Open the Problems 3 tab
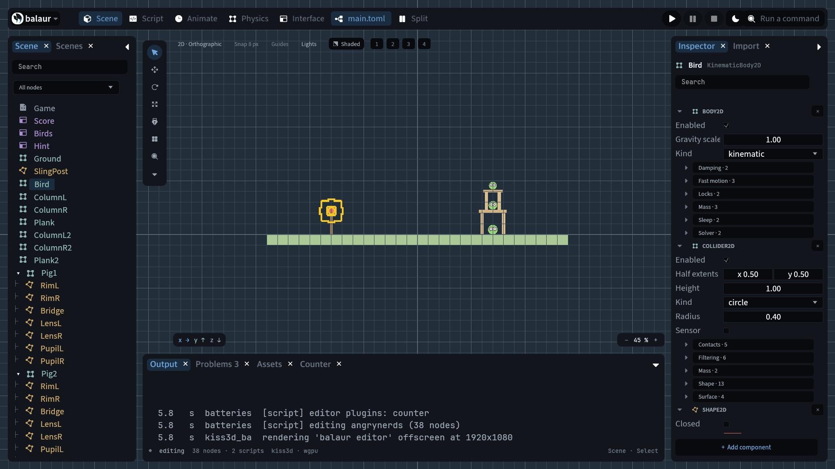Image resolution: width=835 pixels, height=469 pixels. click(x=217, y=364)
